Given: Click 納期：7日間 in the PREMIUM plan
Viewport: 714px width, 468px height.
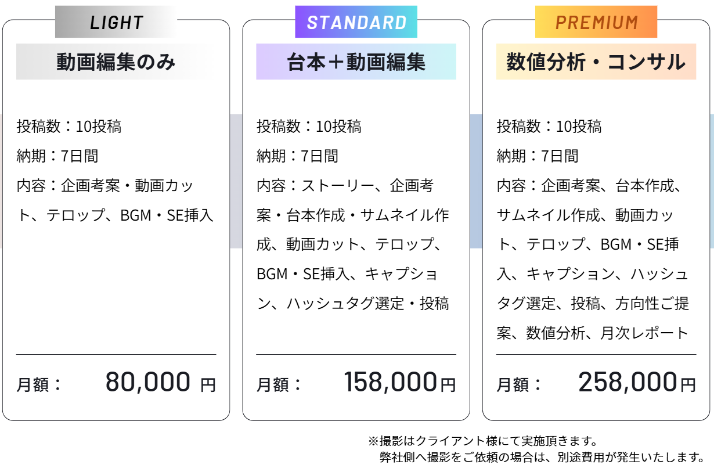Looking at the screenshot, I should [538, 156].
